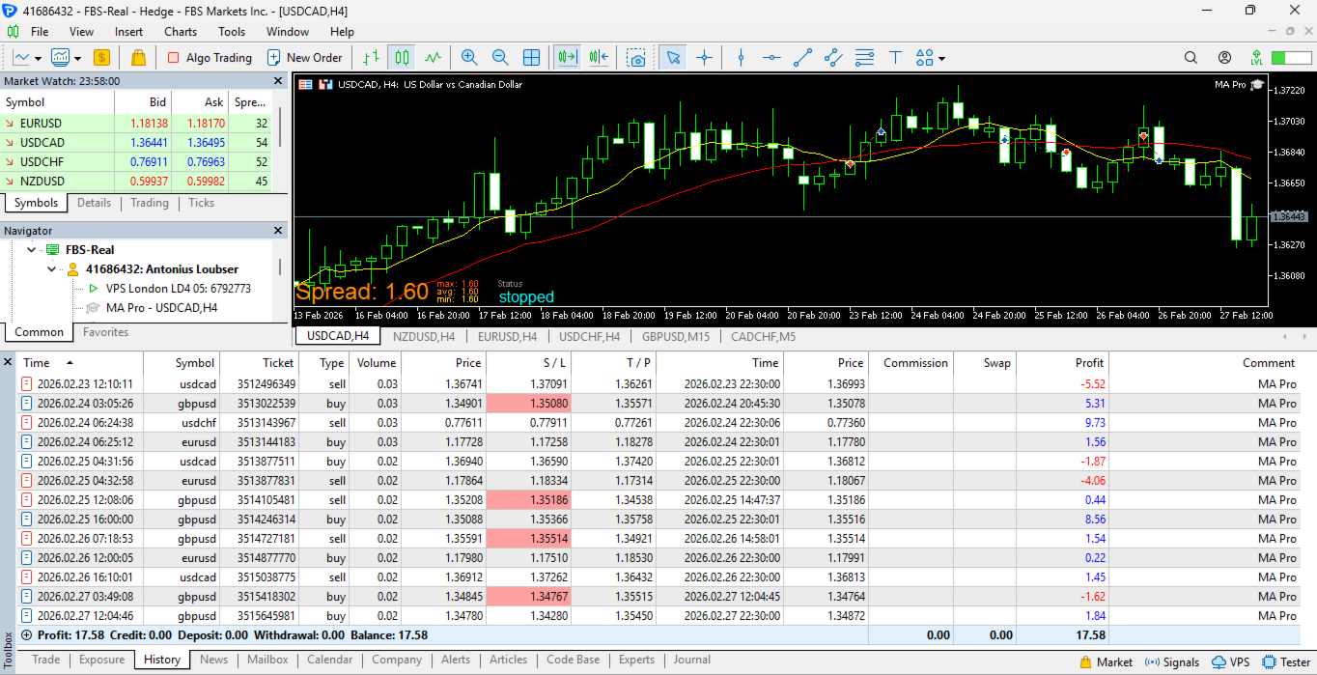Select ticket 3512496349 row
Screen dimensions: 1317x675
point(658,384)
